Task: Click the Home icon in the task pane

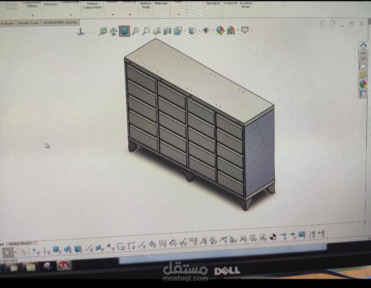Action: [x=363, y=46]
